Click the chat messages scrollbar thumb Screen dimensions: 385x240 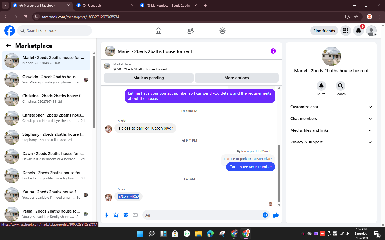pos(279,173)
